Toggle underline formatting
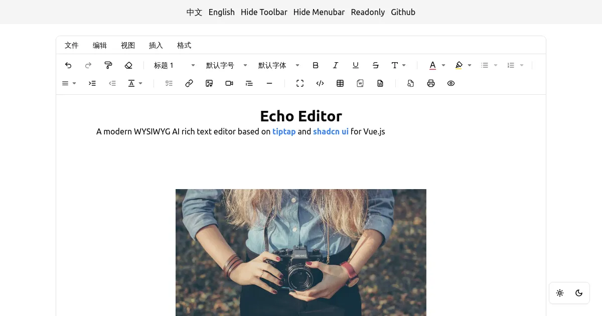Image resolution: width=602 pixels, height=316 pixels. [x=356, y=65]
